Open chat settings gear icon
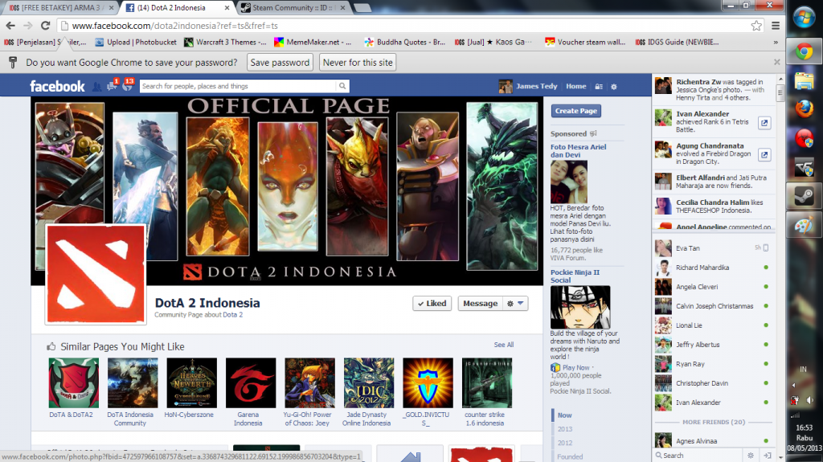 pyautogui.click(x=751, y=456)
